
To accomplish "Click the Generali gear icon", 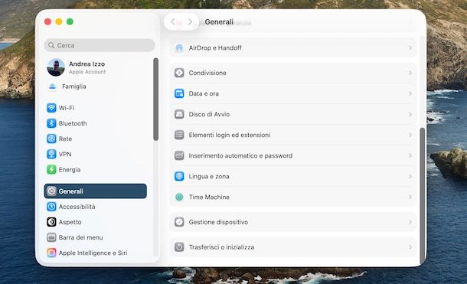I will (51, 191).
